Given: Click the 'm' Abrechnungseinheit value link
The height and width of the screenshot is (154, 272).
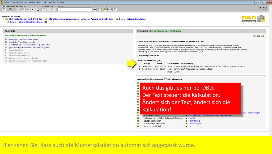Looking at the screenshot, I should [x=190, y=126].
